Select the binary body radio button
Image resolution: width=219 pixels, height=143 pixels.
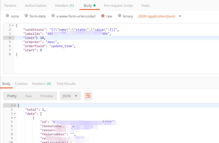coord(120,16)
